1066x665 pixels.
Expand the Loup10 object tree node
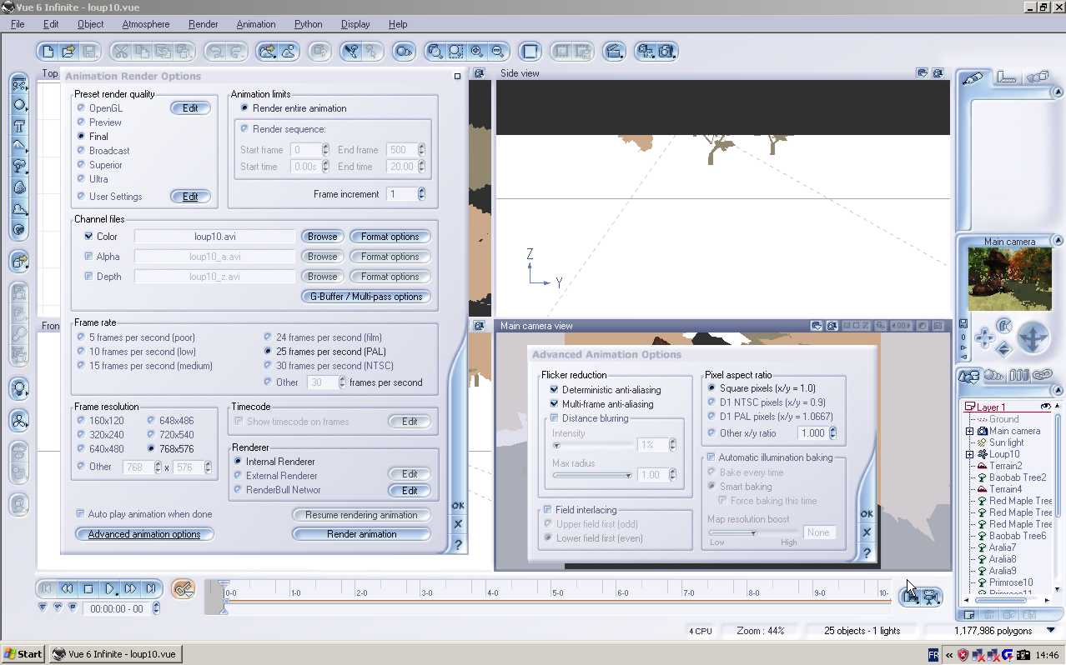coord(969,454)
